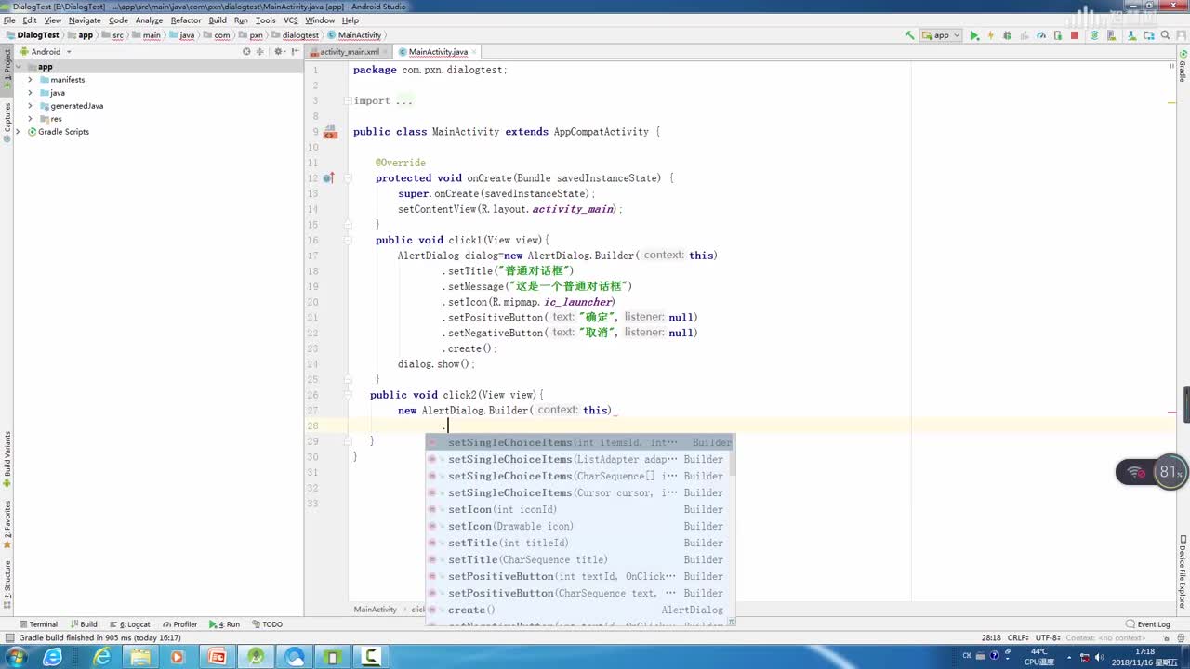Open Build Variants side panel
The image size is (1190, 669).
tap(7, 458)
